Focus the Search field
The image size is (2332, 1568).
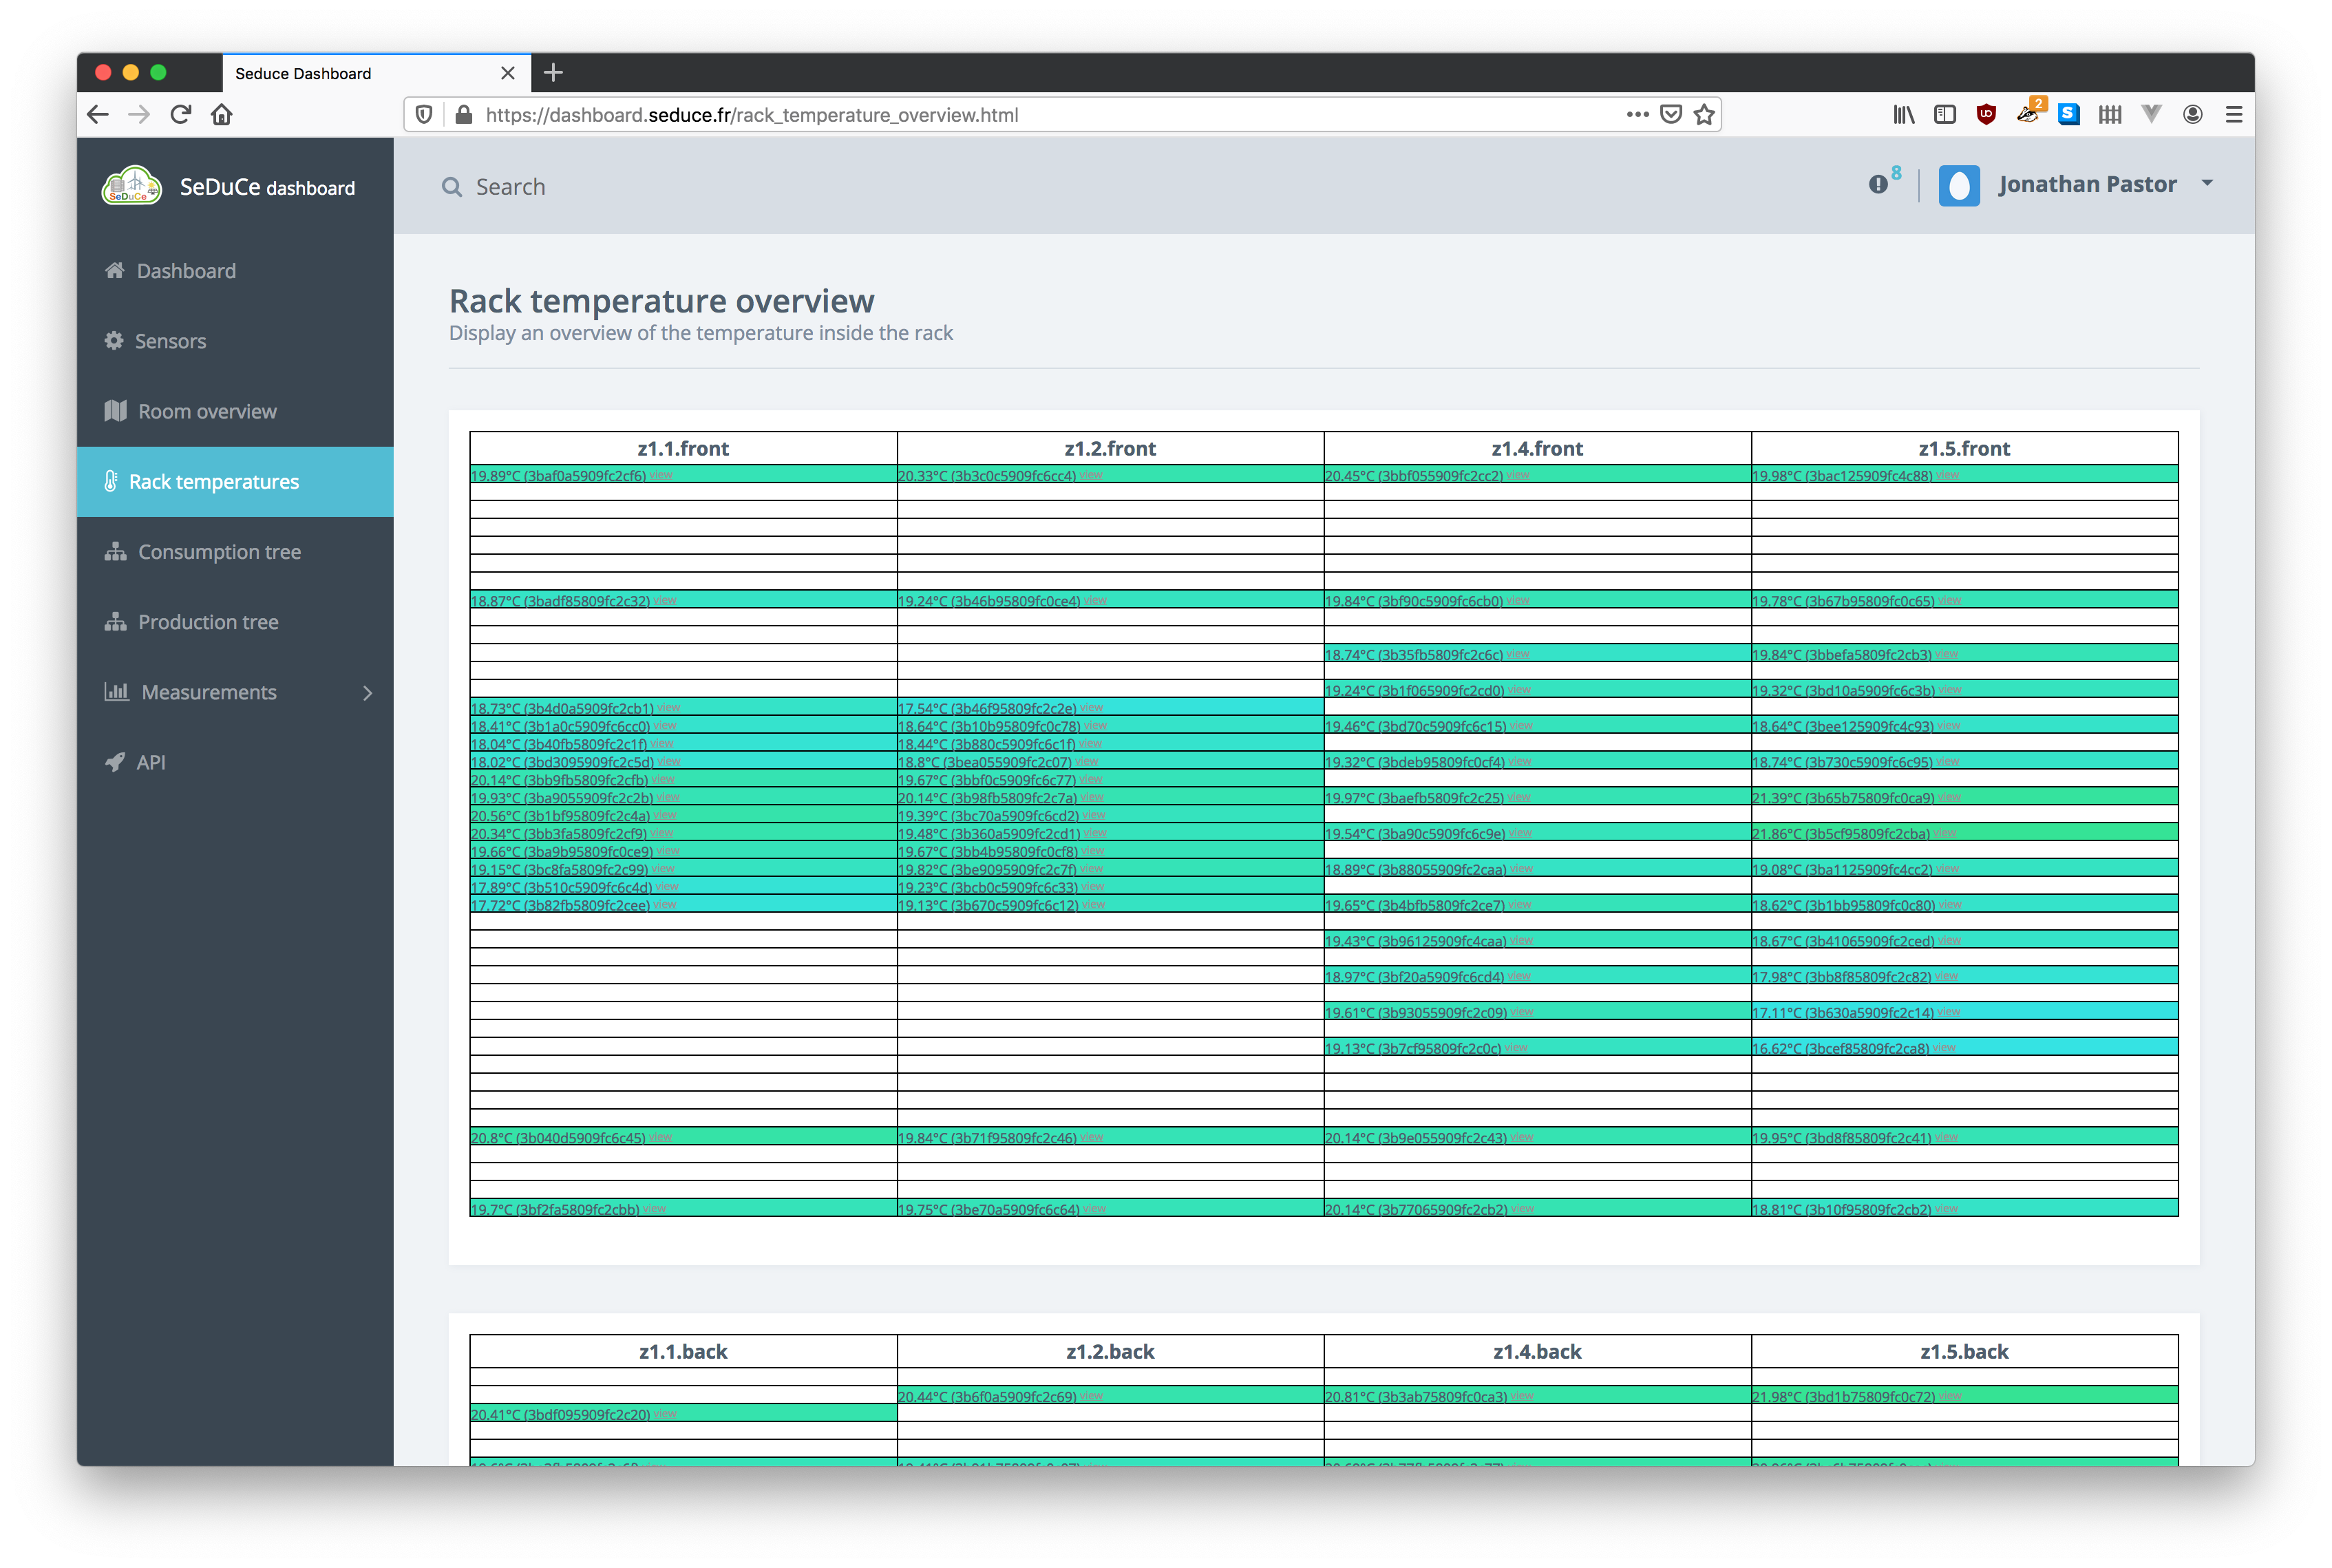(509, 187)
